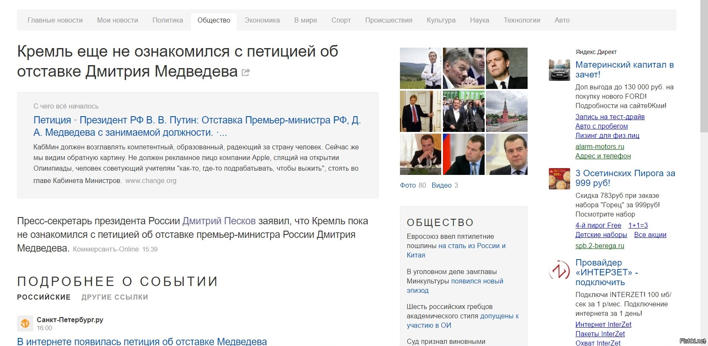Open the Санкт-Петербург.ру source logo icon
The image size is (708, 346).
point(25,323)
